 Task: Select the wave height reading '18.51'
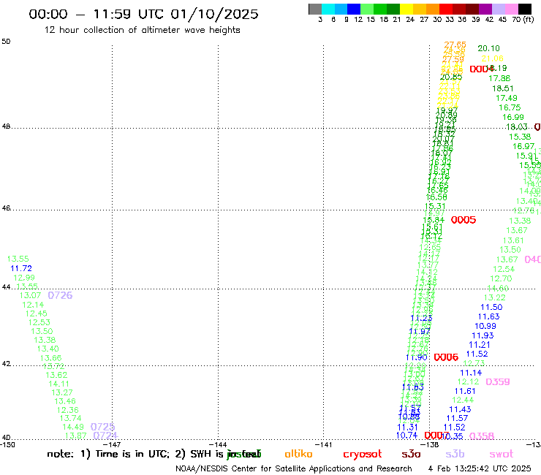tap(503, 88)
